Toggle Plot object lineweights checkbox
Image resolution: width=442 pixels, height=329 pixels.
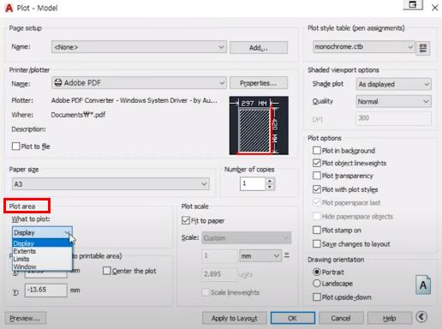click(317, 163)
